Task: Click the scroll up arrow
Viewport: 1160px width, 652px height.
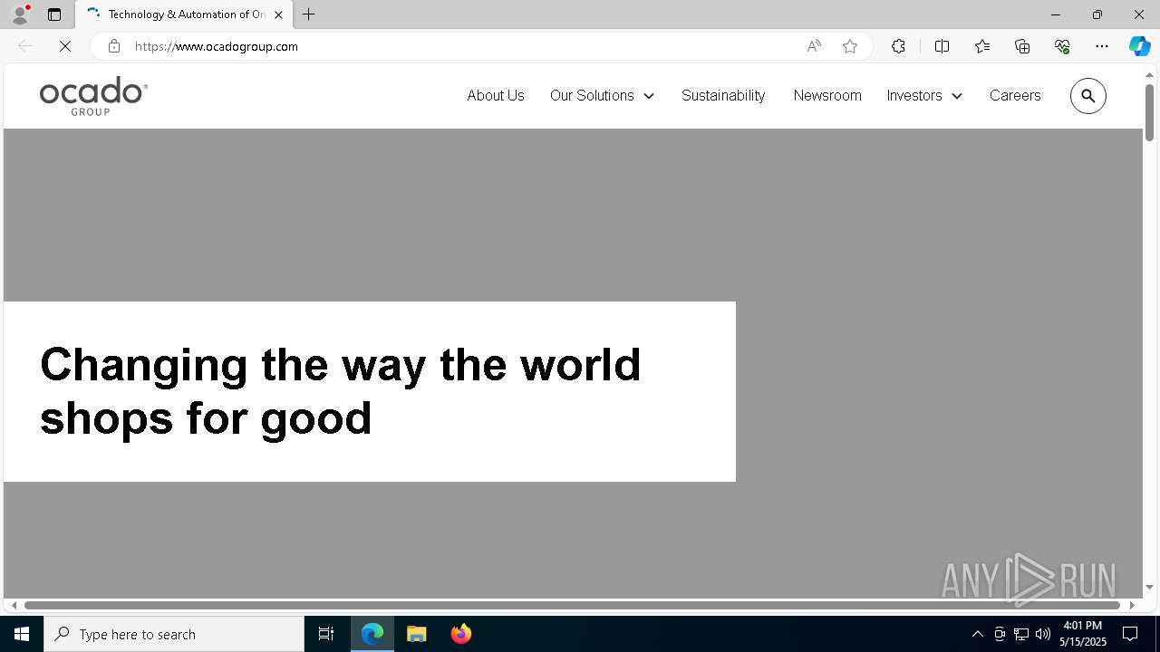Action: point(1149,74)
